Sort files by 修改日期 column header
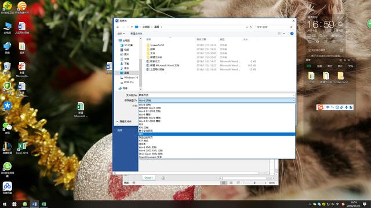The width and height of the screenshot is (371, 208). 201,39
